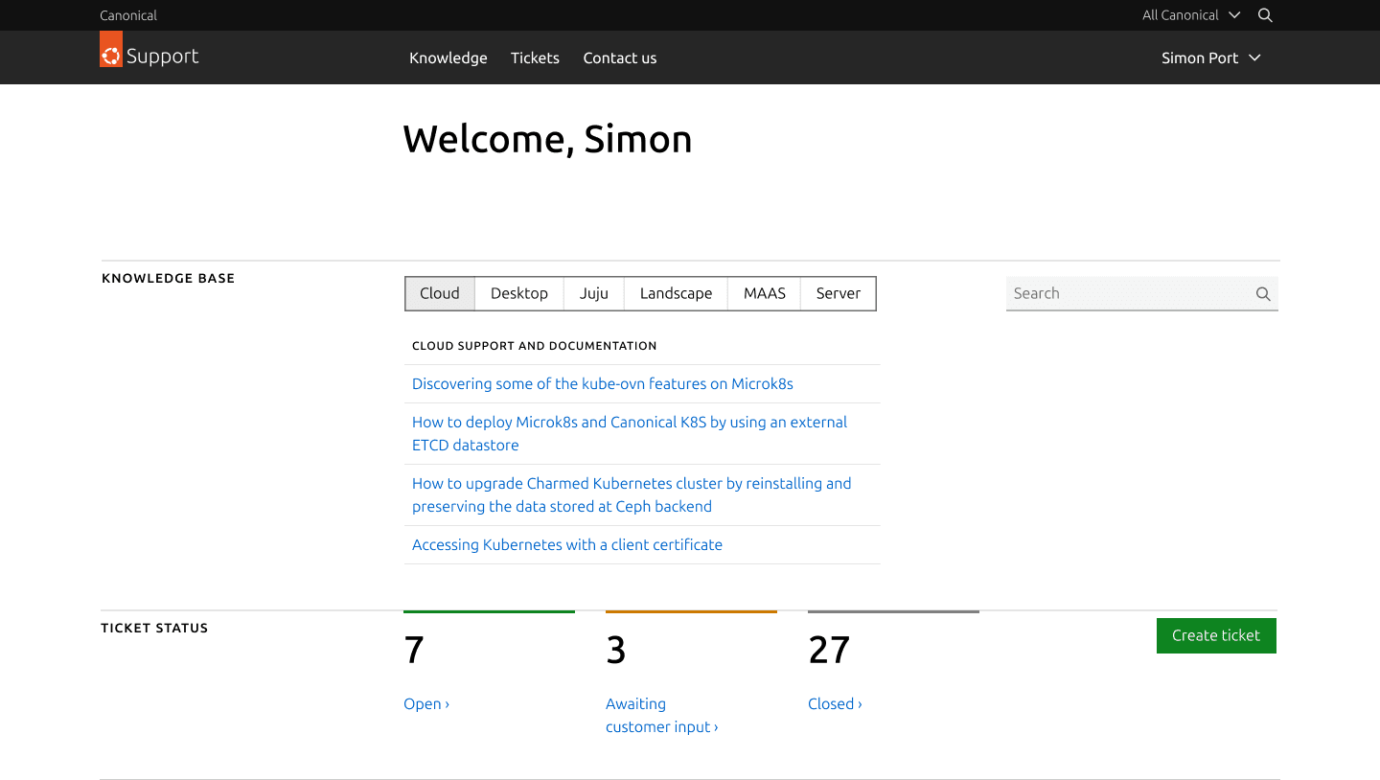1380x780 pixels.
Task: Open the kube-ovn features on Microk8s article
Action: point(603,383)
